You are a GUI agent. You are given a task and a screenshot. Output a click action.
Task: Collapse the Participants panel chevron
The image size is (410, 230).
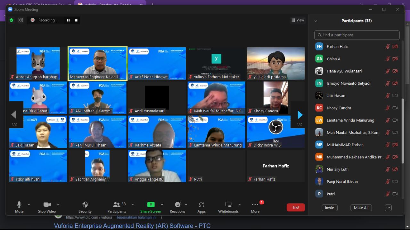[x=316, y=21]
